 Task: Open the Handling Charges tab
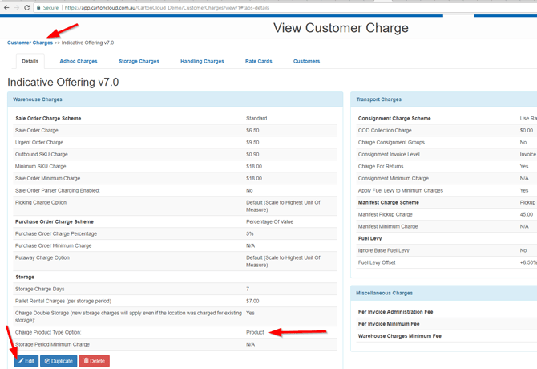click(x=202, y=61)
